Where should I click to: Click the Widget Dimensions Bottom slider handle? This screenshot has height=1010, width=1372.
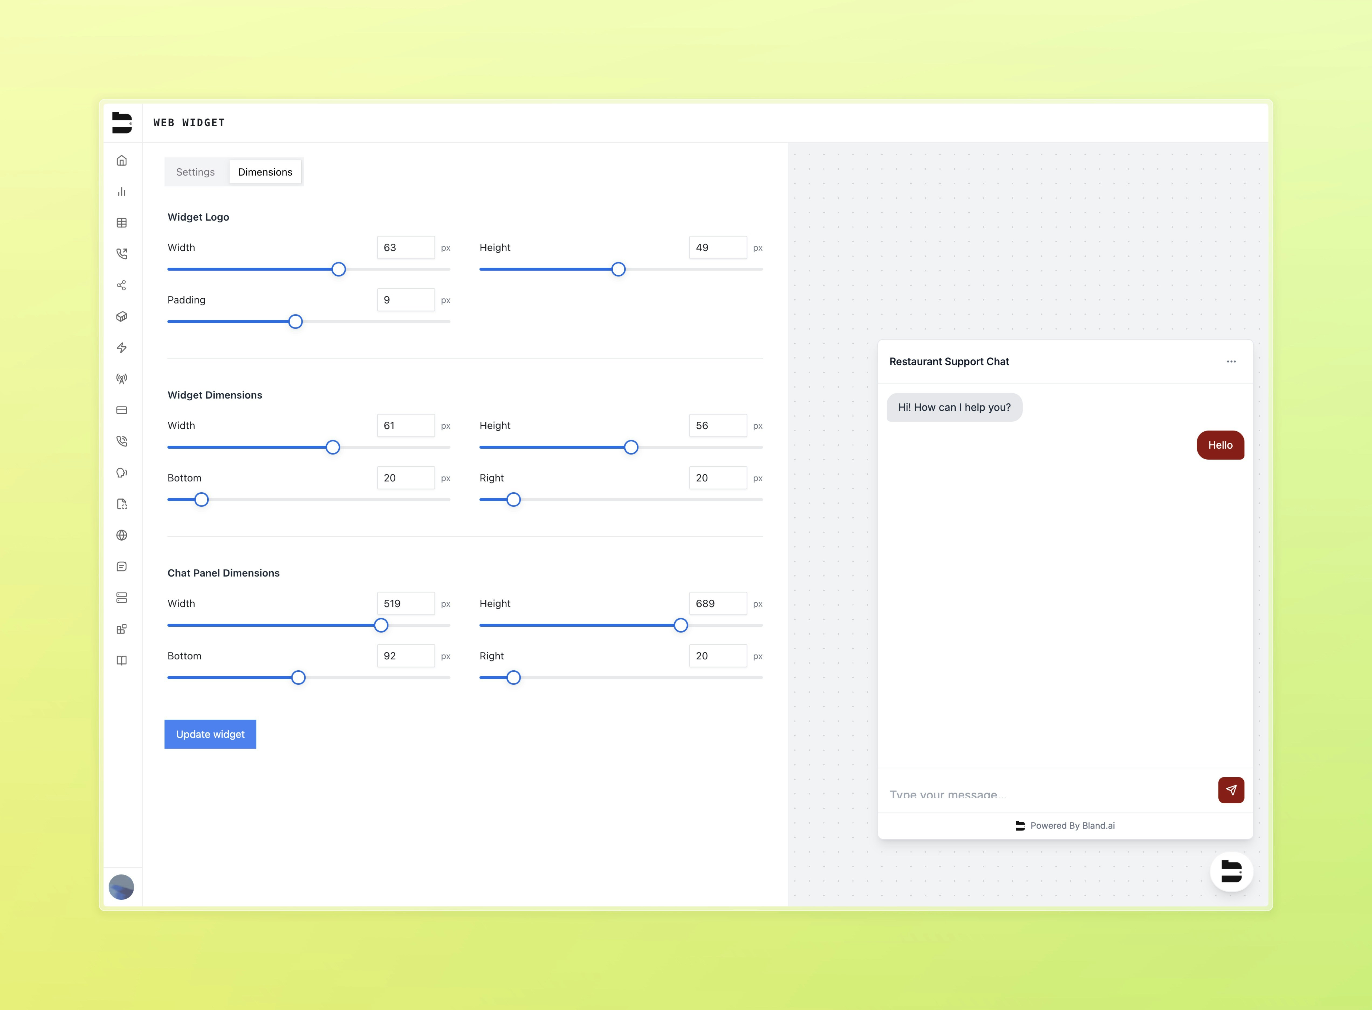coord(202,500)
